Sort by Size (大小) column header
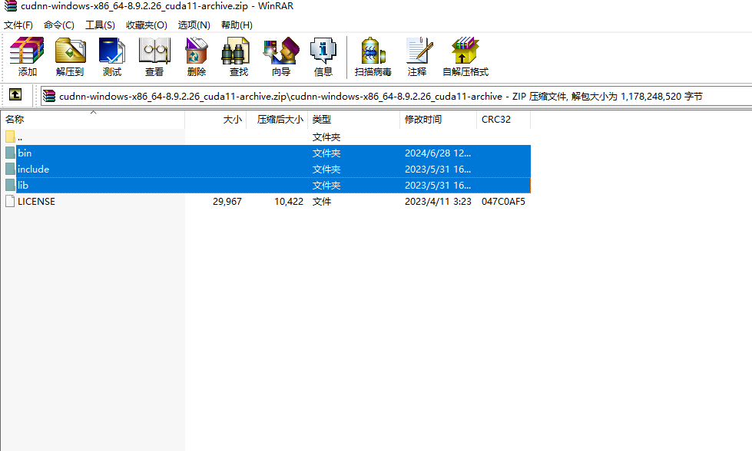Image resolution: width=752 pixels, height=451 pixels. (x=216, y=120)
